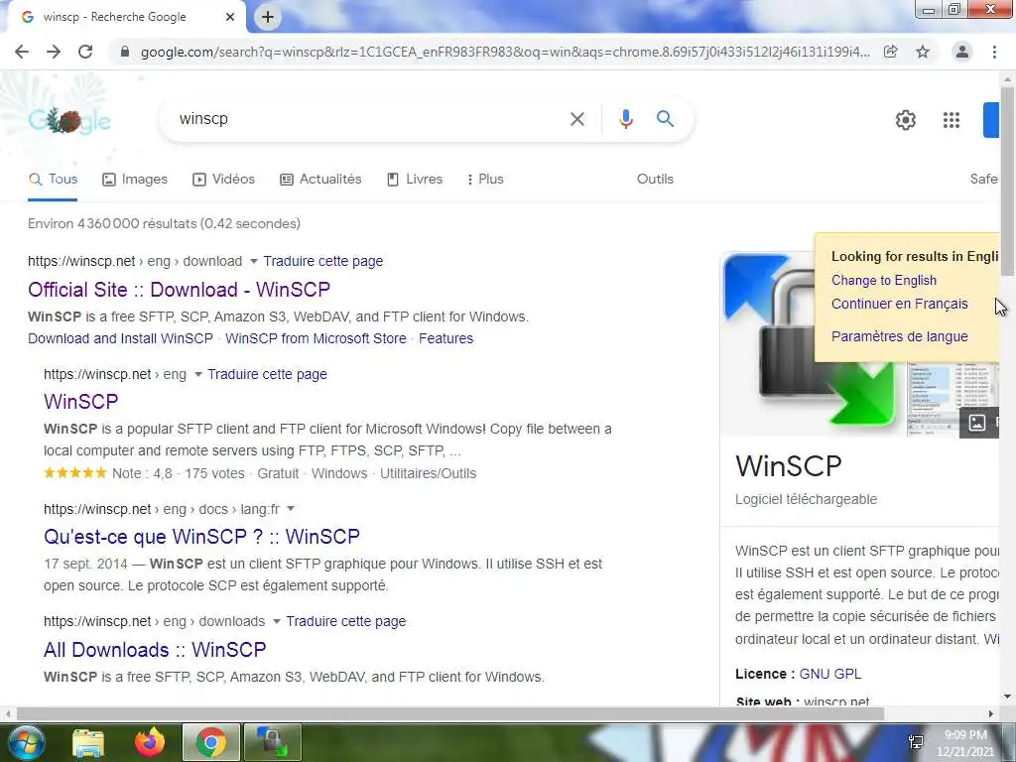Open Official Site :: Download - WinSCP
The height and width of the screenshot is (762, 1016).
179,290
